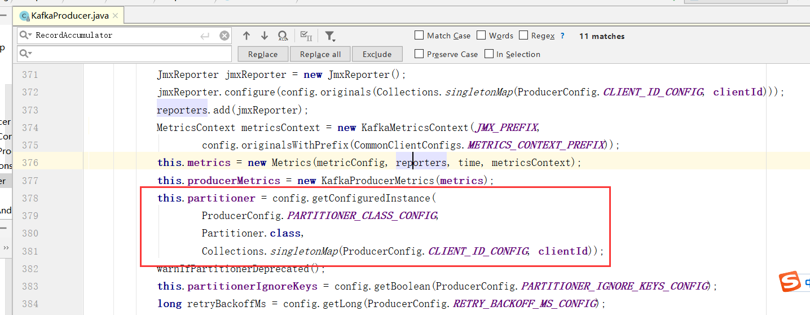Clear the RecordAccumulator search text
This screenshot has height=315, width=810.
(x=224, y=36)
